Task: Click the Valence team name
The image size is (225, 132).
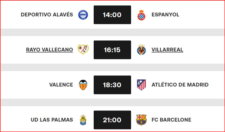Action: (x=61, y=85)
